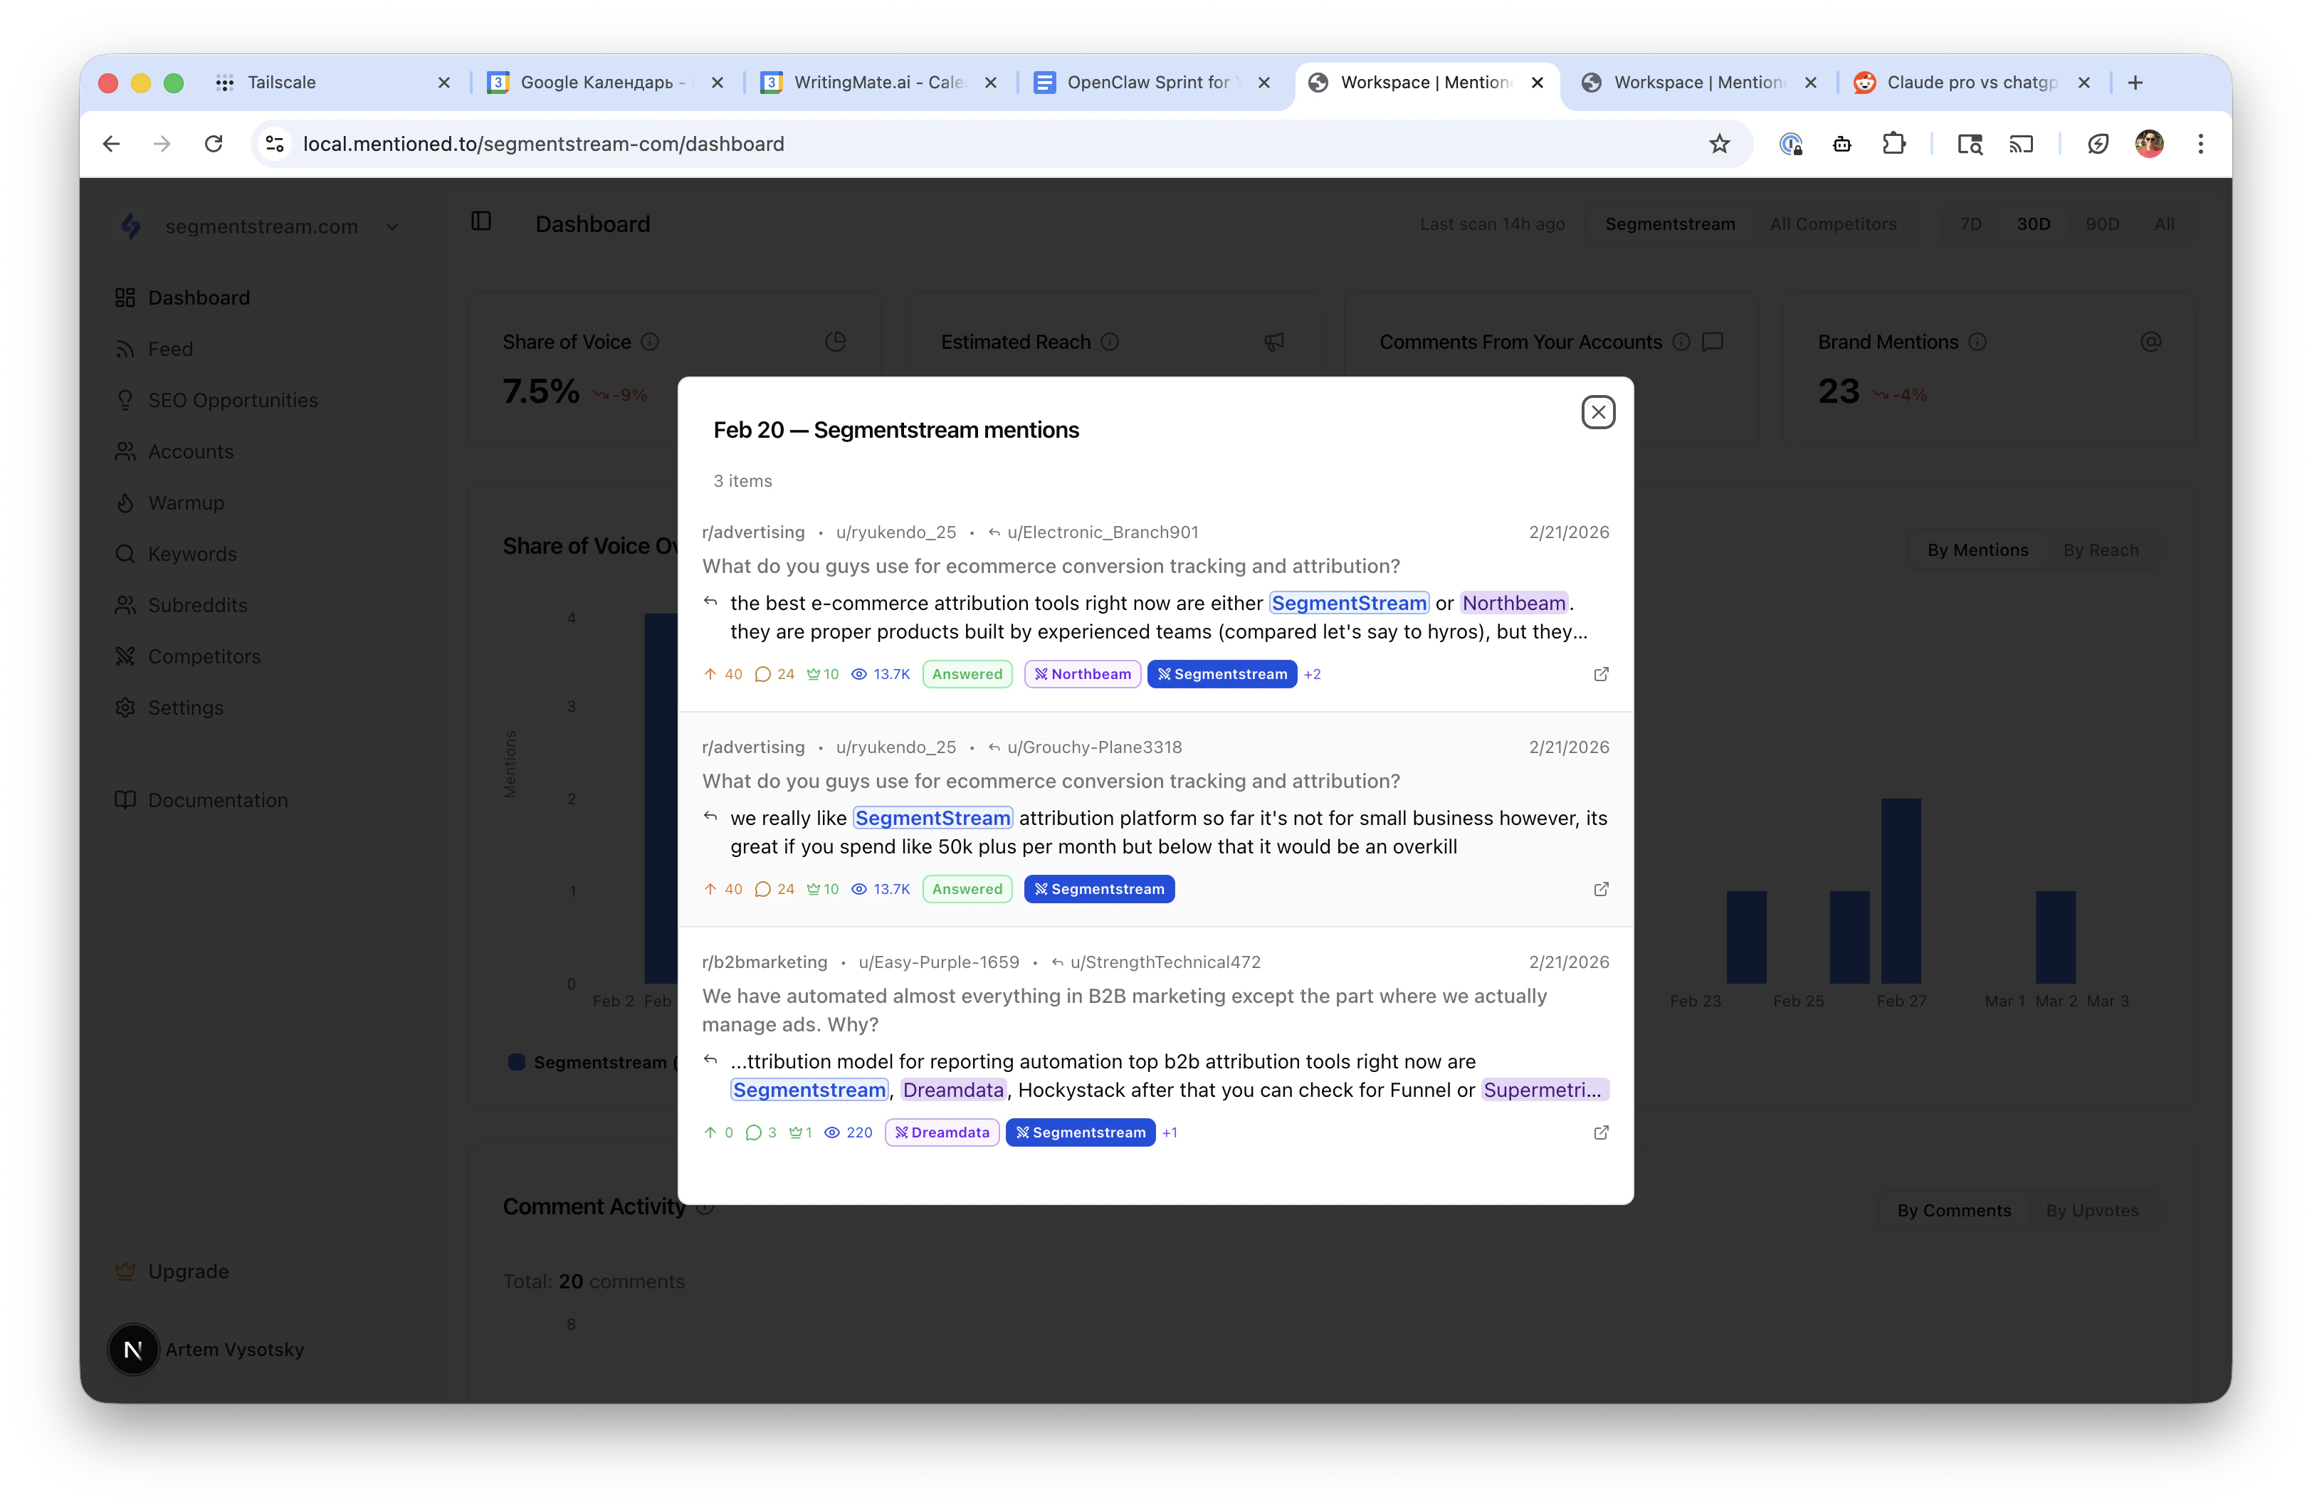This screenshot has width=2312, height=1509.
Task: Expand the +2 hidden tags on the first mention
Action: click(1313, 673)
